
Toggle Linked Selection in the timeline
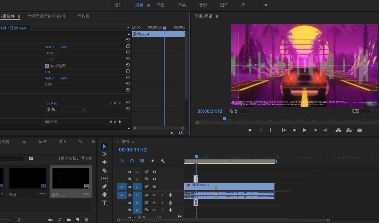point(142,161)
